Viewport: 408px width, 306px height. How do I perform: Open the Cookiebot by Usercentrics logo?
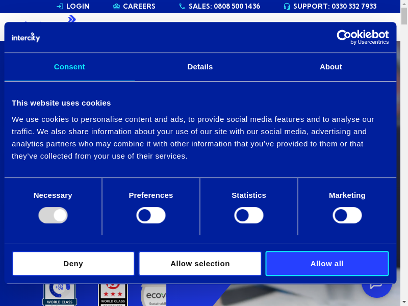click(363, 37)
